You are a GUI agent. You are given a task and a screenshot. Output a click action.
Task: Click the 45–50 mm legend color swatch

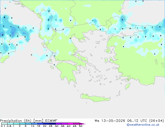pyautogui.click(x=77, y=124)
